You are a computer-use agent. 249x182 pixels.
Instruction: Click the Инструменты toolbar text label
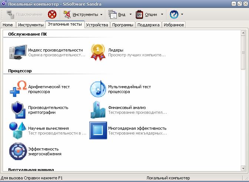point(85,14)
